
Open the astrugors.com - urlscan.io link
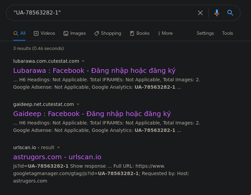(x=57, y=157)
